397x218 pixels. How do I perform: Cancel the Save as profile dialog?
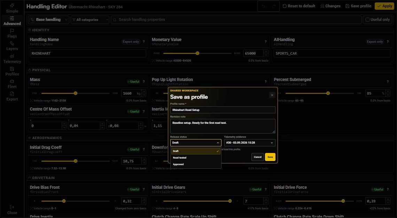[257, 157]
